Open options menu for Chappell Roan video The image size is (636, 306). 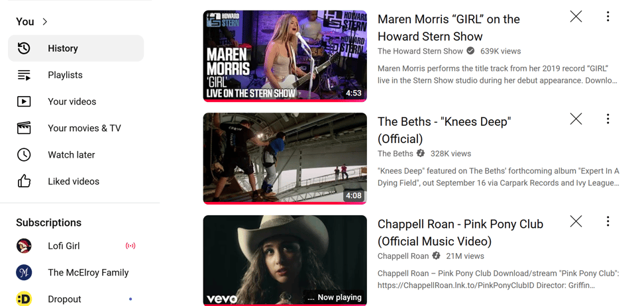pos(608,221)
